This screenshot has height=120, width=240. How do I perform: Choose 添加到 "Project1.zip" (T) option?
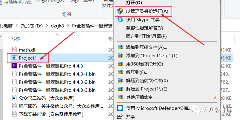[152, 56]
